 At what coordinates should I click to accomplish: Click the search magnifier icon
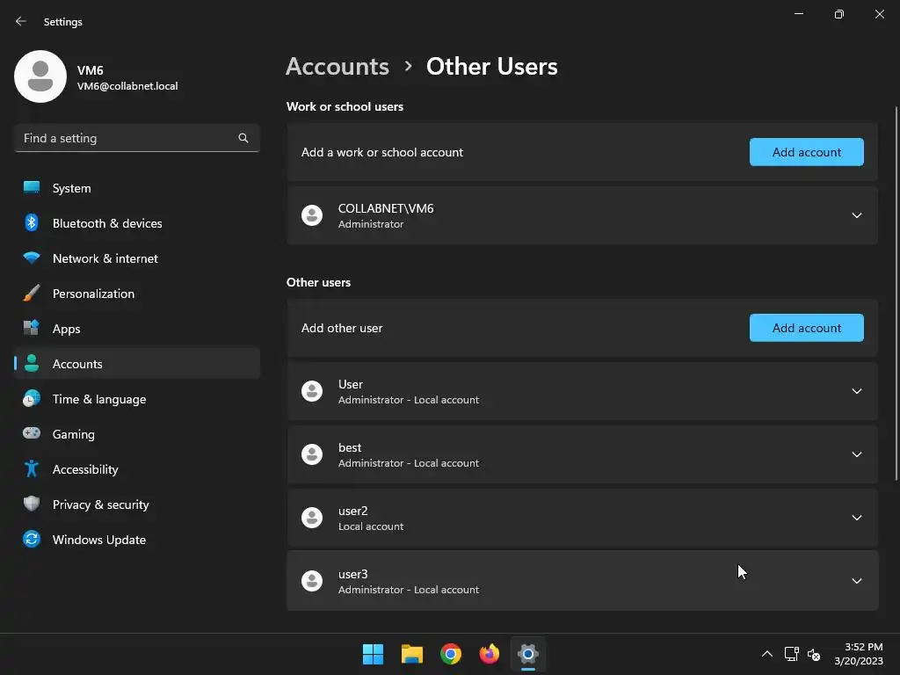click(x=243, y=138)
